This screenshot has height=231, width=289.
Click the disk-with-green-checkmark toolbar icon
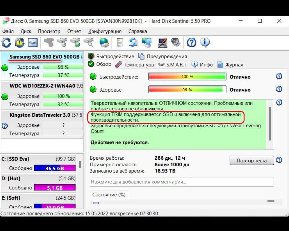point(75,42)
